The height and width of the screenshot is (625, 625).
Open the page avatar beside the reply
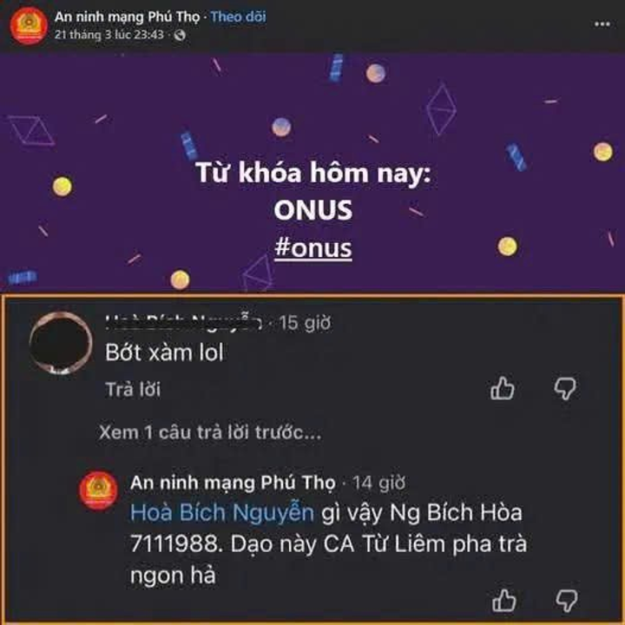(98, 490)
